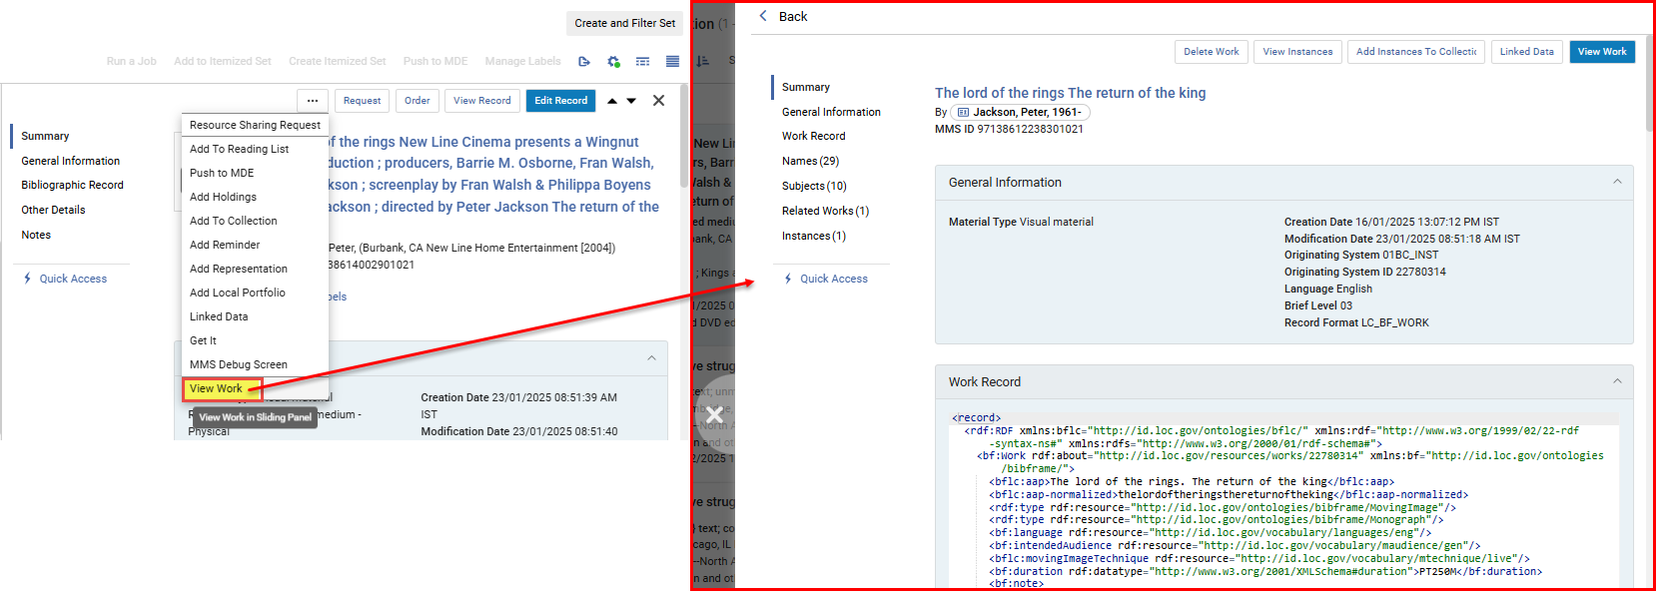Go to next record with down arrow
This screenshot has width=1658, height=593.
631,101
